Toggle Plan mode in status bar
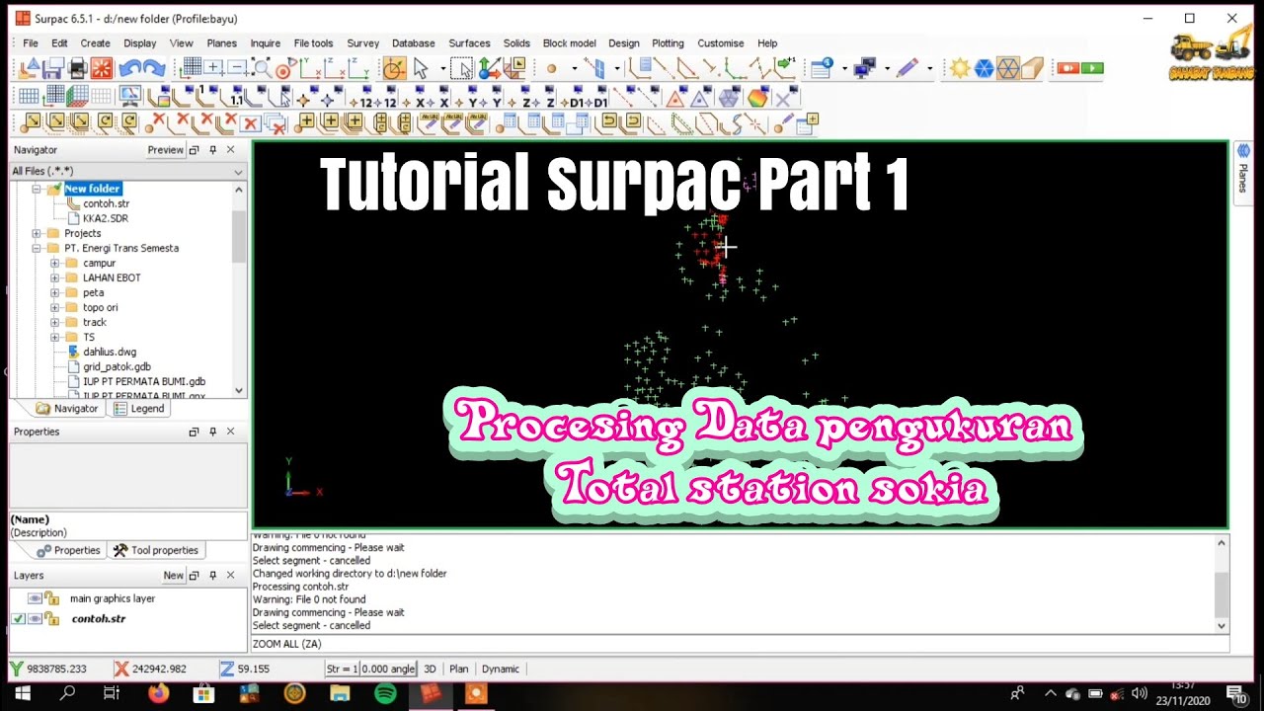The width and height of the screenshot is (1264, 711). tap(459, 669)
